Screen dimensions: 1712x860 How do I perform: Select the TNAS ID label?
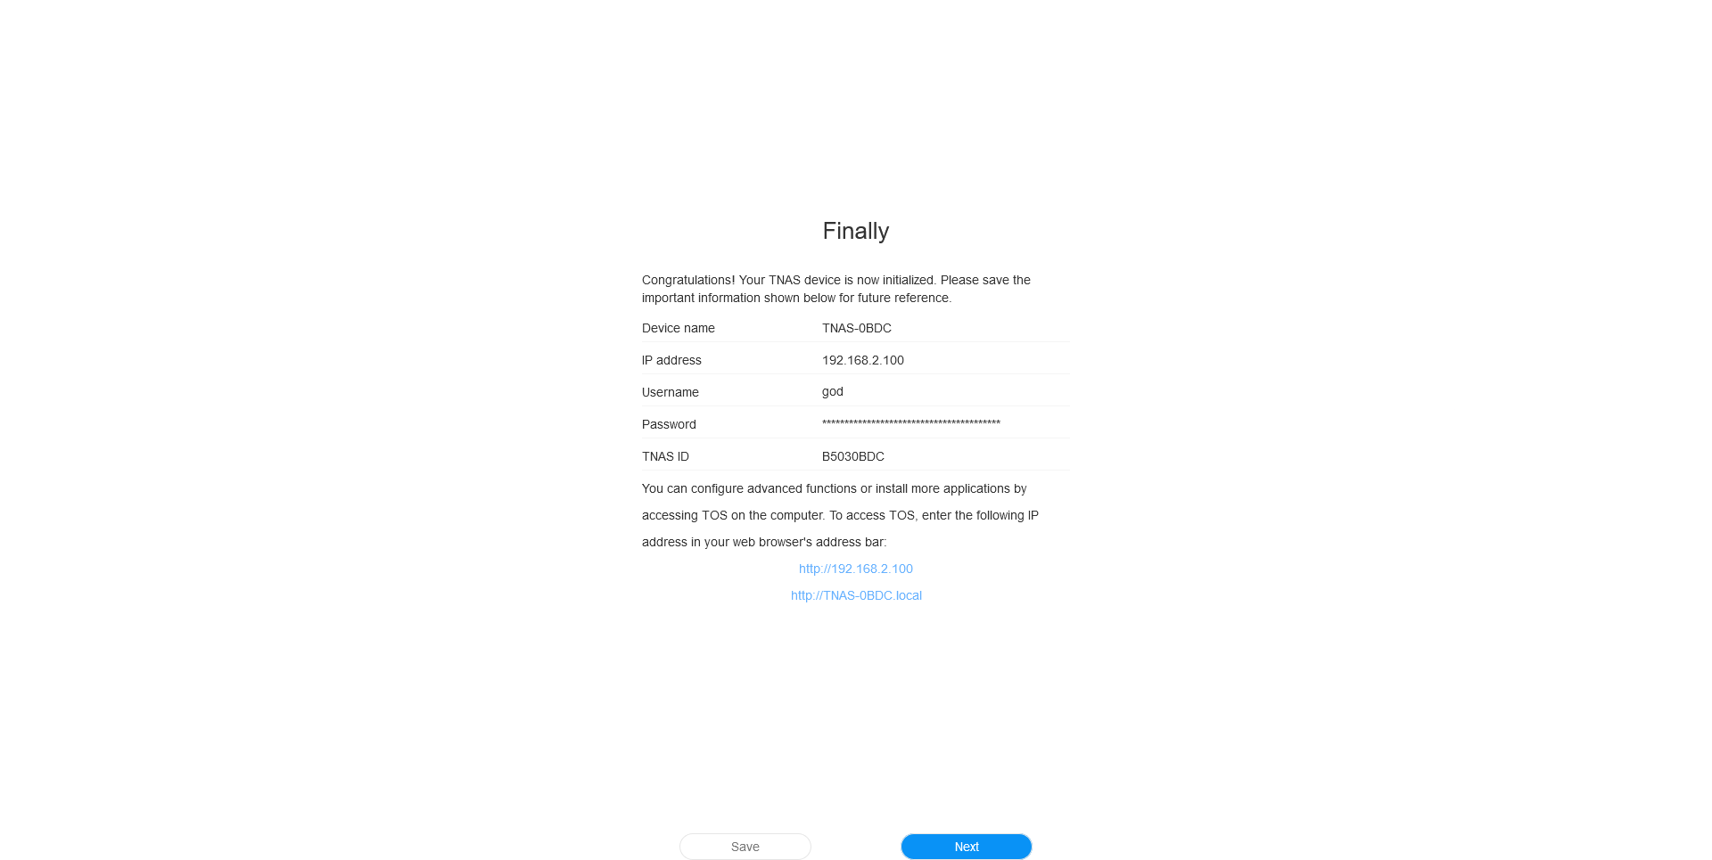(665, 456)
